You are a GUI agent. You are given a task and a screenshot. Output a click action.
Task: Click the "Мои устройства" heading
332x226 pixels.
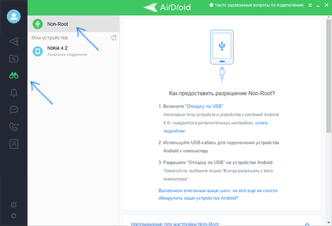pyautogui.click(x=50, y=38)
